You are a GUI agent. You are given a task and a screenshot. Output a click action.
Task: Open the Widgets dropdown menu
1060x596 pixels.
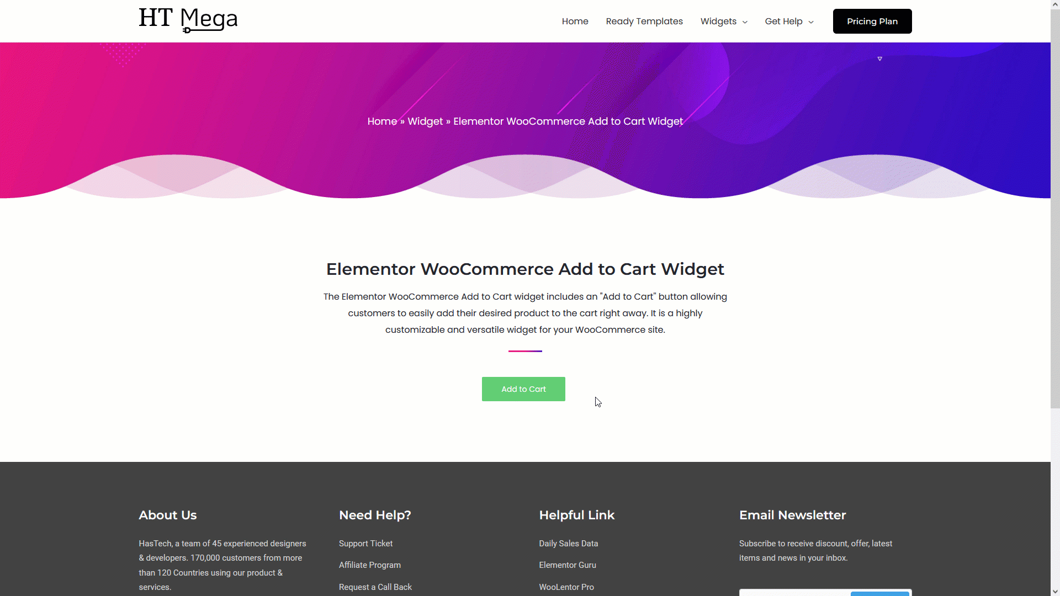[x=723, y=21]
